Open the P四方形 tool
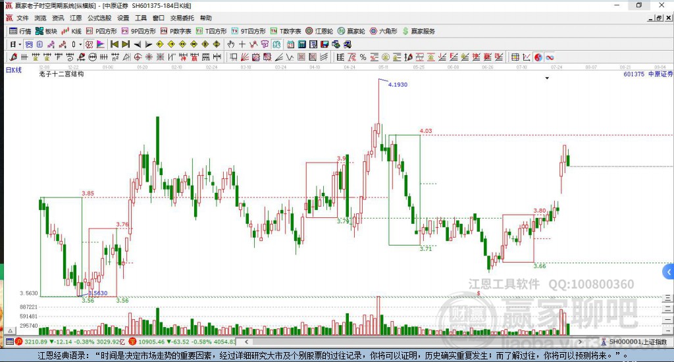Image resolution: width=674 pixels, height=362 pixels. point(101,31)
